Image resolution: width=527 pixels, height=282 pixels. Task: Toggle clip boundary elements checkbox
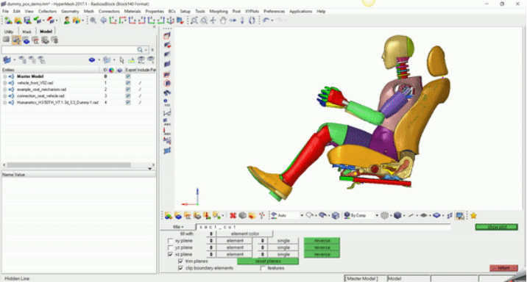(180, 268)
